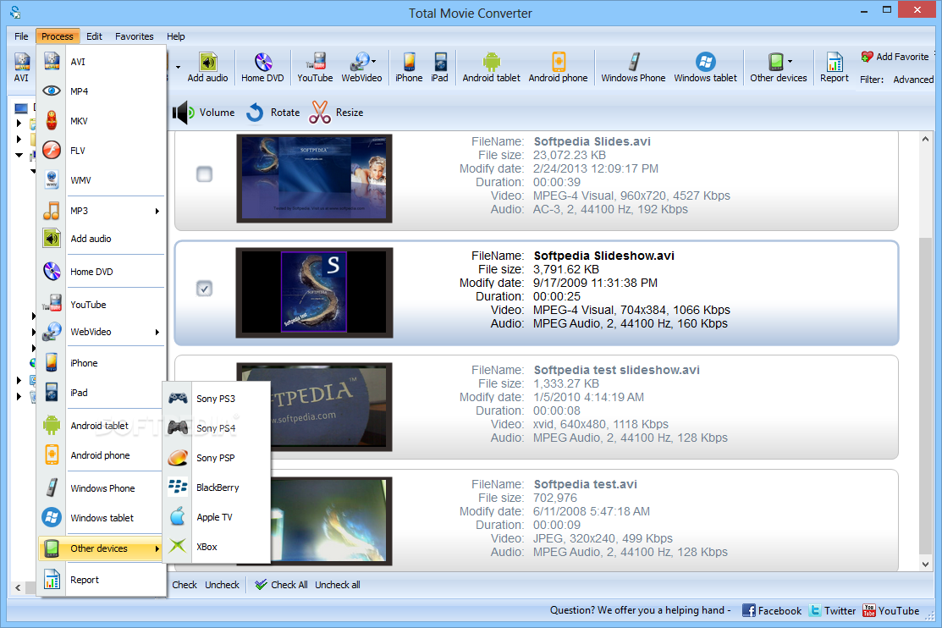942x628 pixels.
Task: Open the Help menu
Action: [176, 36]
